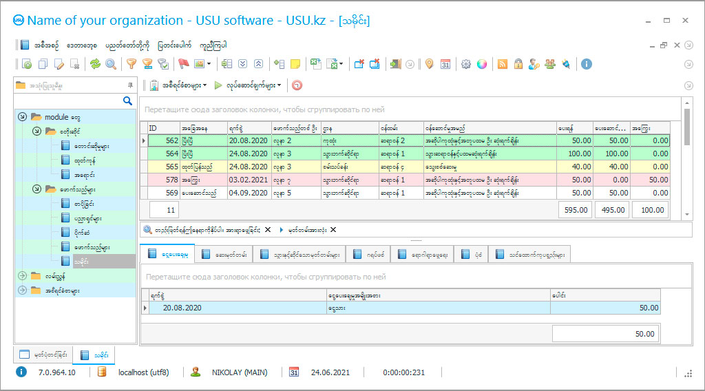The width and height of the screenshot is (705, 391).
Task: Collapse the 'module' root tree node
Action: coord(22,117)
